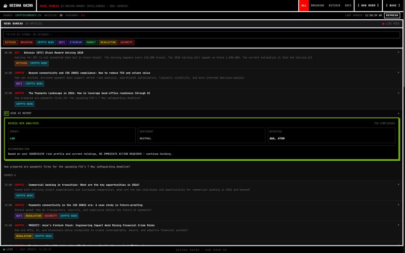Viewport: 405px width, 253px height.
Task: Click the LOW impact value
Action: (12, 139)
